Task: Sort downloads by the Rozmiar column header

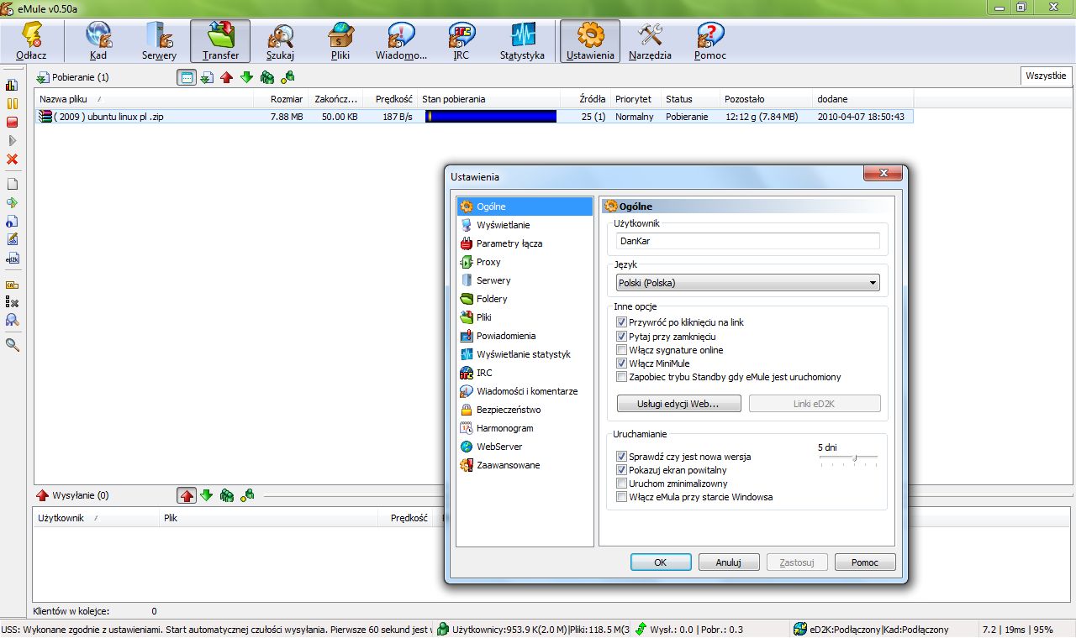Action: click(282, 99)
